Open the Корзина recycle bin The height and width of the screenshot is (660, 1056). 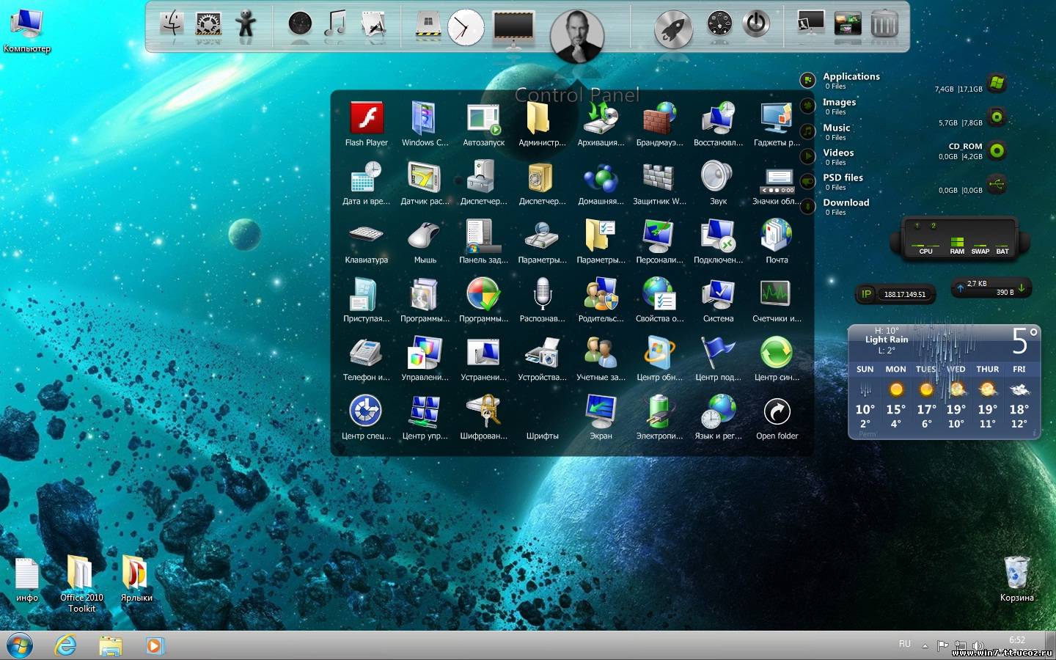pos(1016,579)
